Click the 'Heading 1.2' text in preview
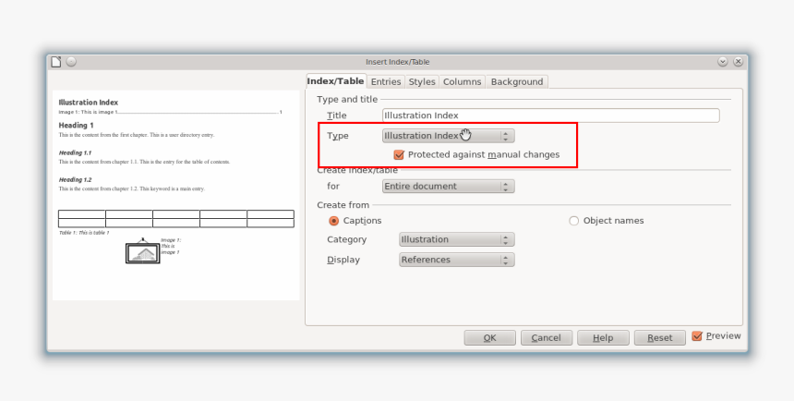The height and width of the screenshot is (401, 794). pyautogui.click(x=75, y=179)
